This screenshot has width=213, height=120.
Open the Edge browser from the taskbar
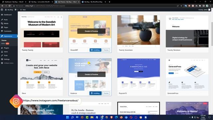click(116, 117)
